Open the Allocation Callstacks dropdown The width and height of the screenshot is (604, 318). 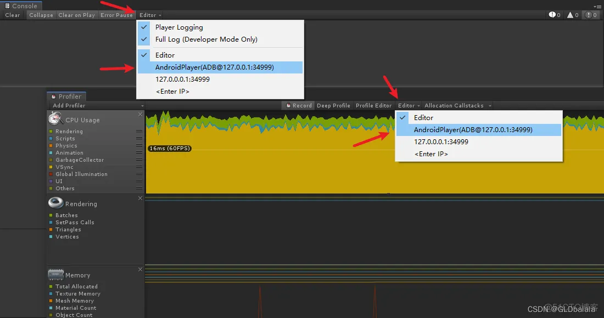click(x=457, y=105)
